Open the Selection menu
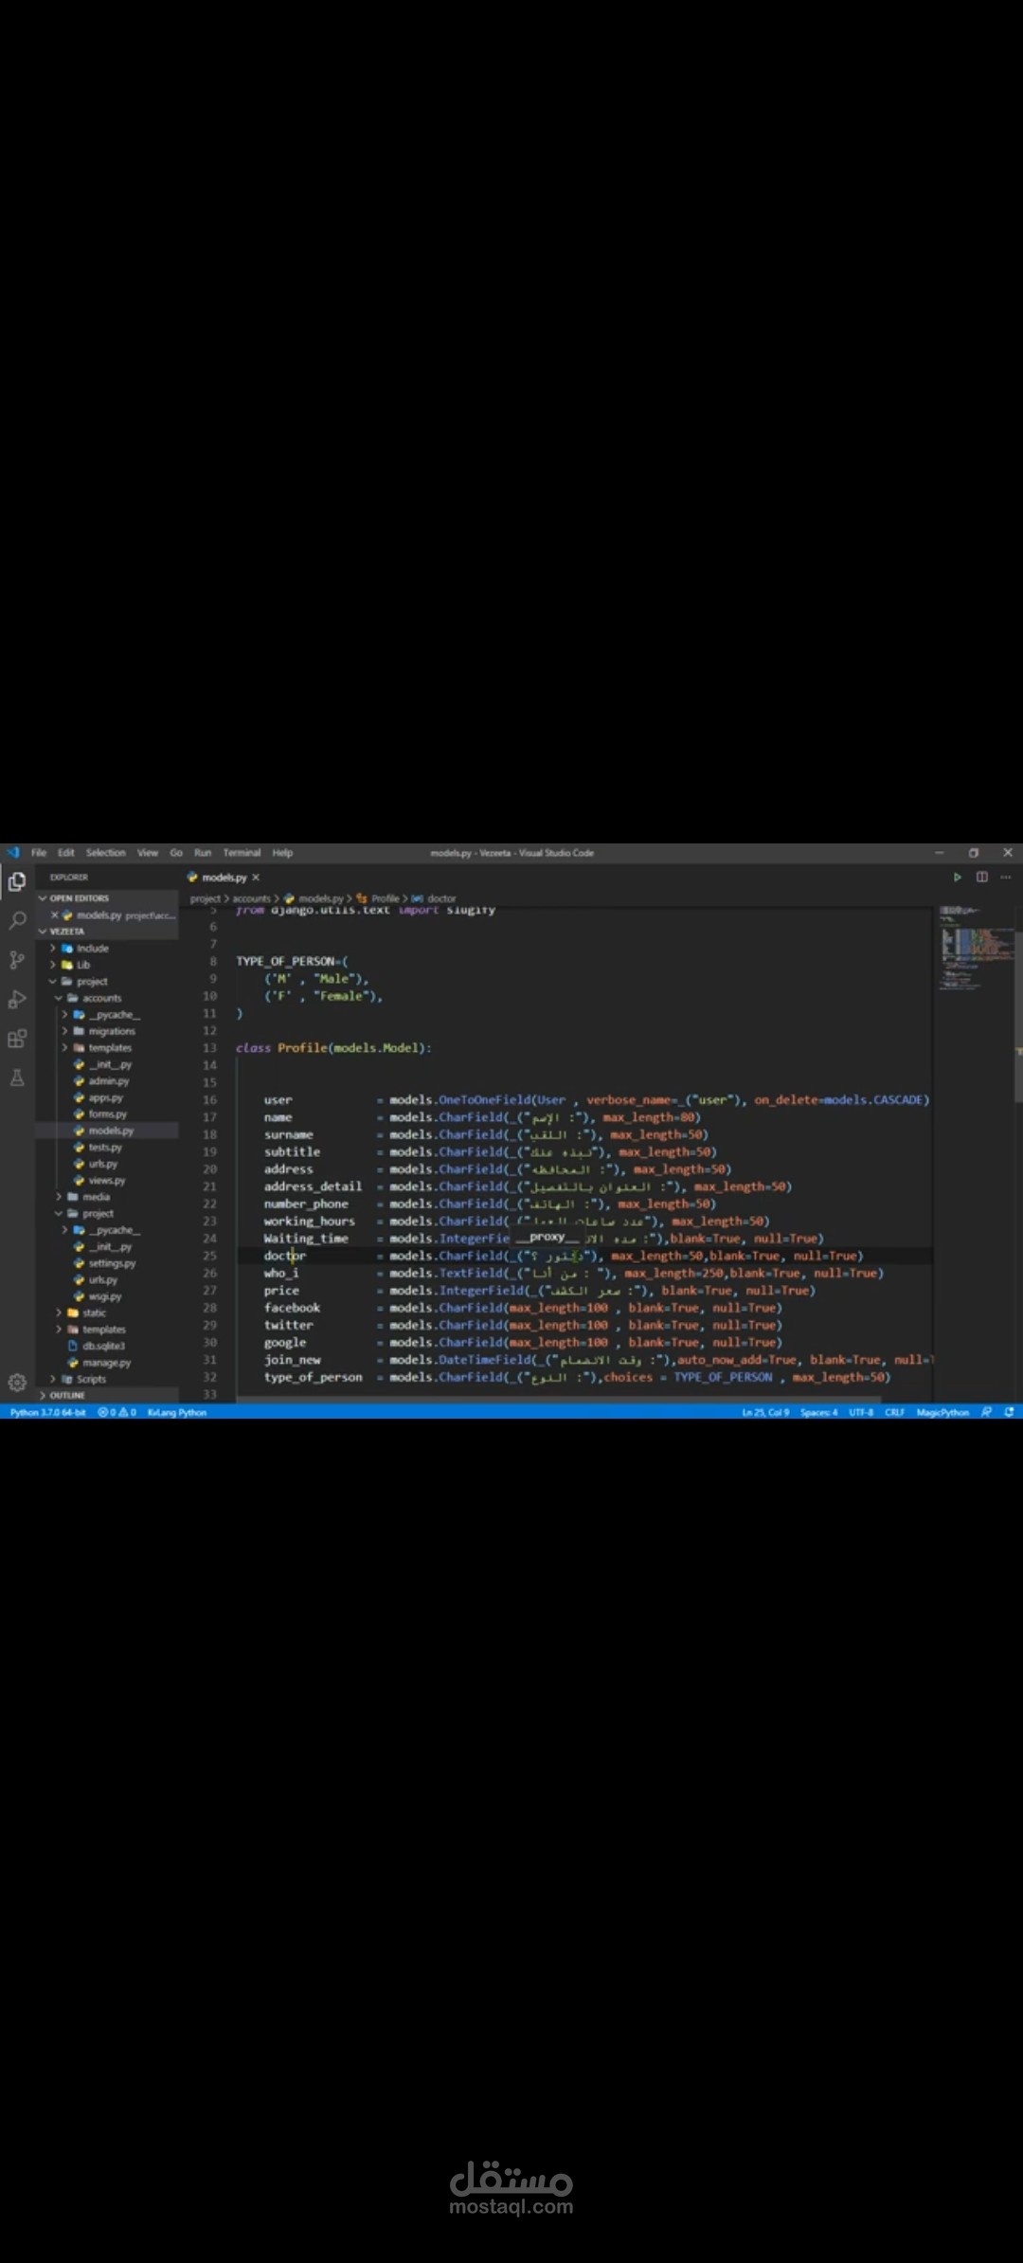This screenshot has width=1023, height=2263. pyautogui.click(x=106, y=853)
